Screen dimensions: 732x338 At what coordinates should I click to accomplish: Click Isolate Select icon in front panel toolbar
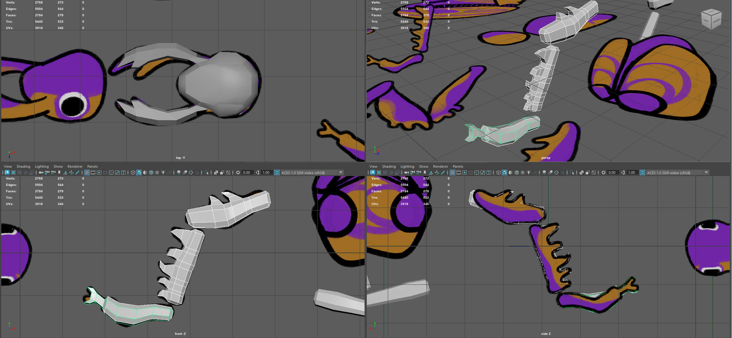pyautogui.click(x=206, y=173)
